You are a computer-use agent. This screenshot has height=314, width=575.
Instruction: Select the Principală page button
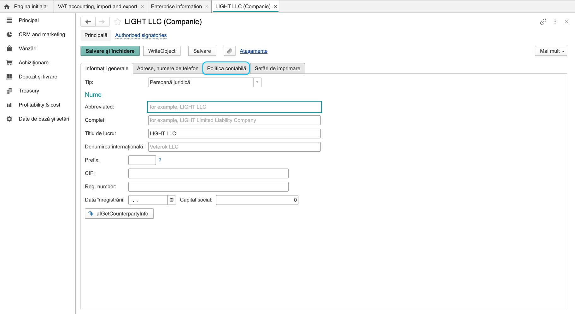[96, 35]
